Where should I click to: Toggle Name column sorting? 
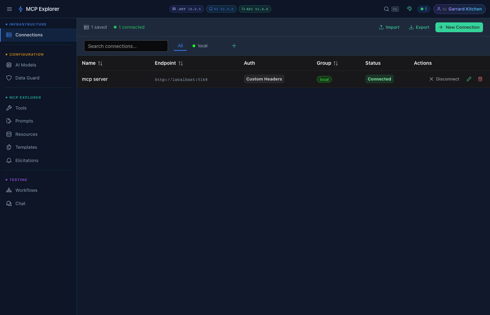(100, 63)
